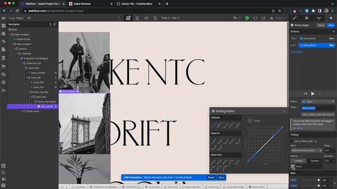
Task: Skip animation preview to start
Action: [305, 93]
